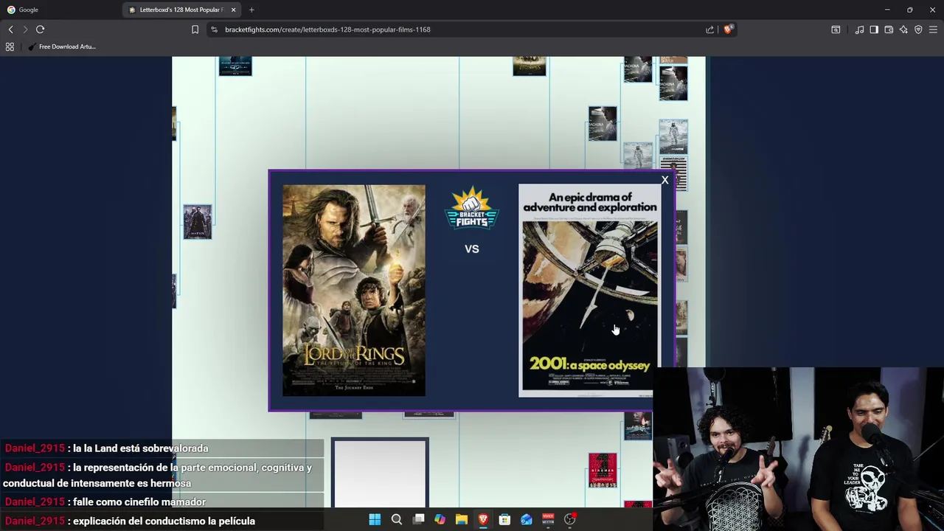Open the Windows Start menu
This screenshot has width=944, height=531.
[x=375, y=519]
